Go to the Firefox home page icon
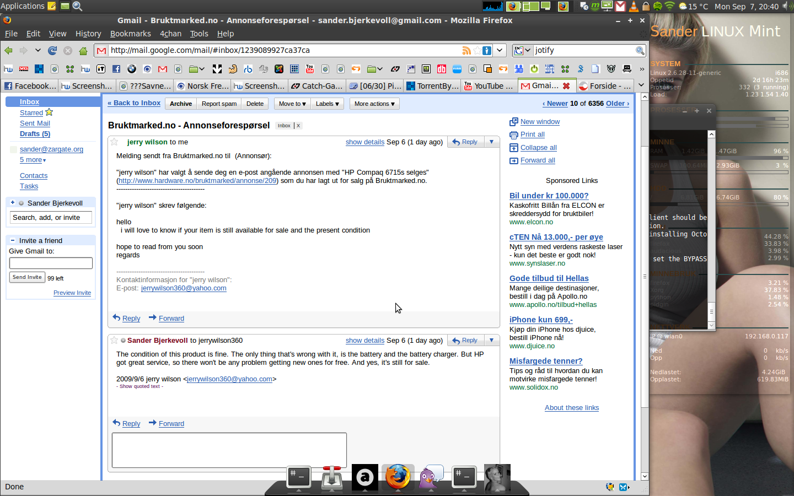This screenshot has width=794, height=496. (x=83, y=51)
